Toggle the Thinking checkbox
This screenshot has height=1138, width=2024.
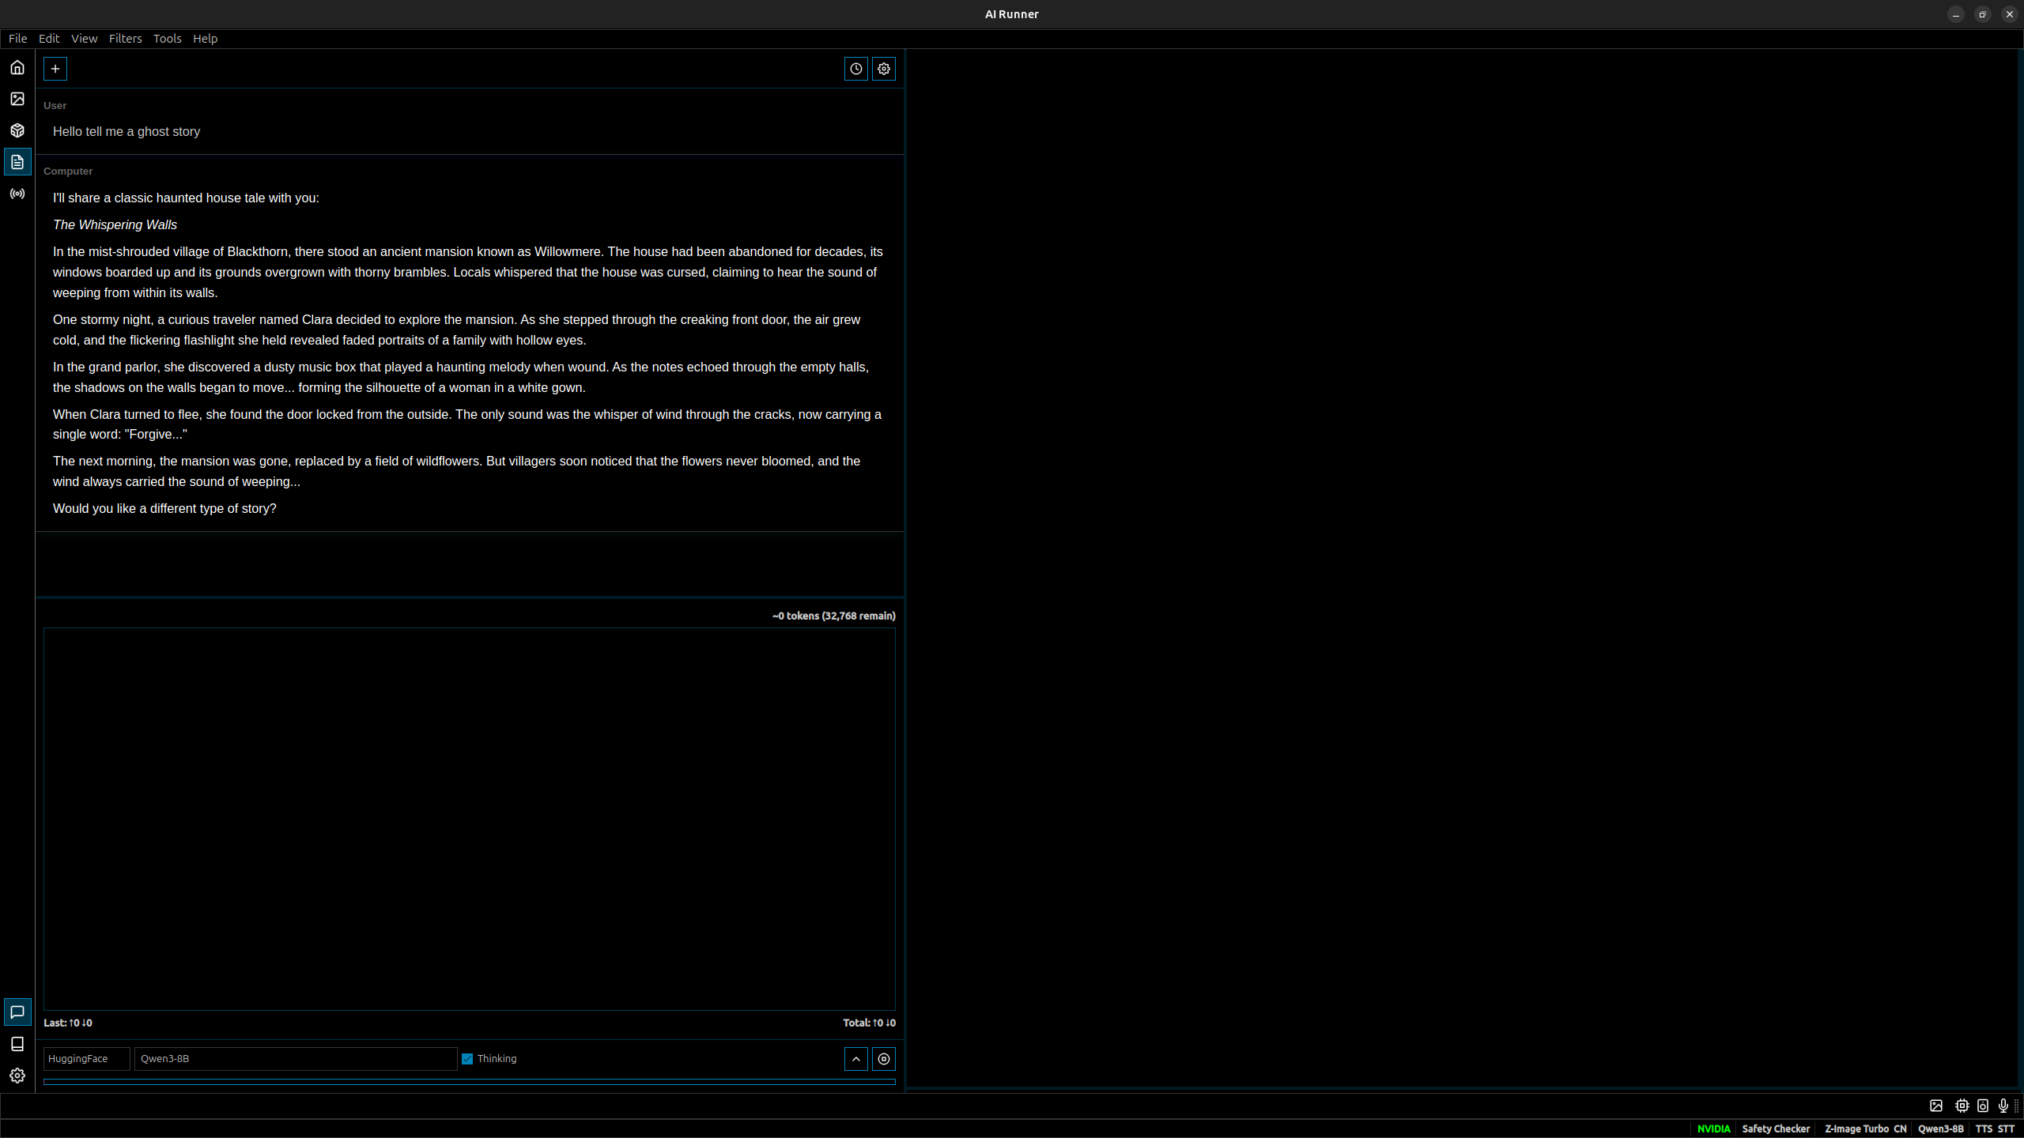466,1058
